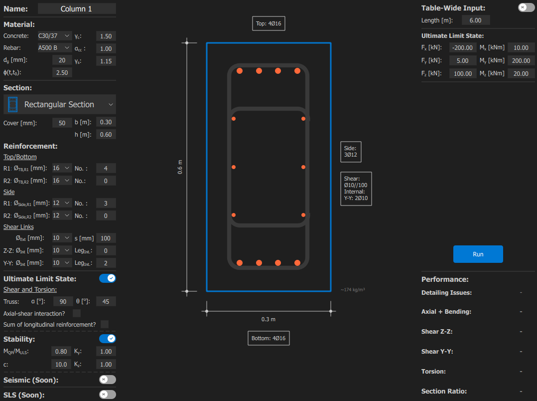Screen dimensions: 537x401
Task: Click the alpha cc value field
Action: [x=106, y=49]
